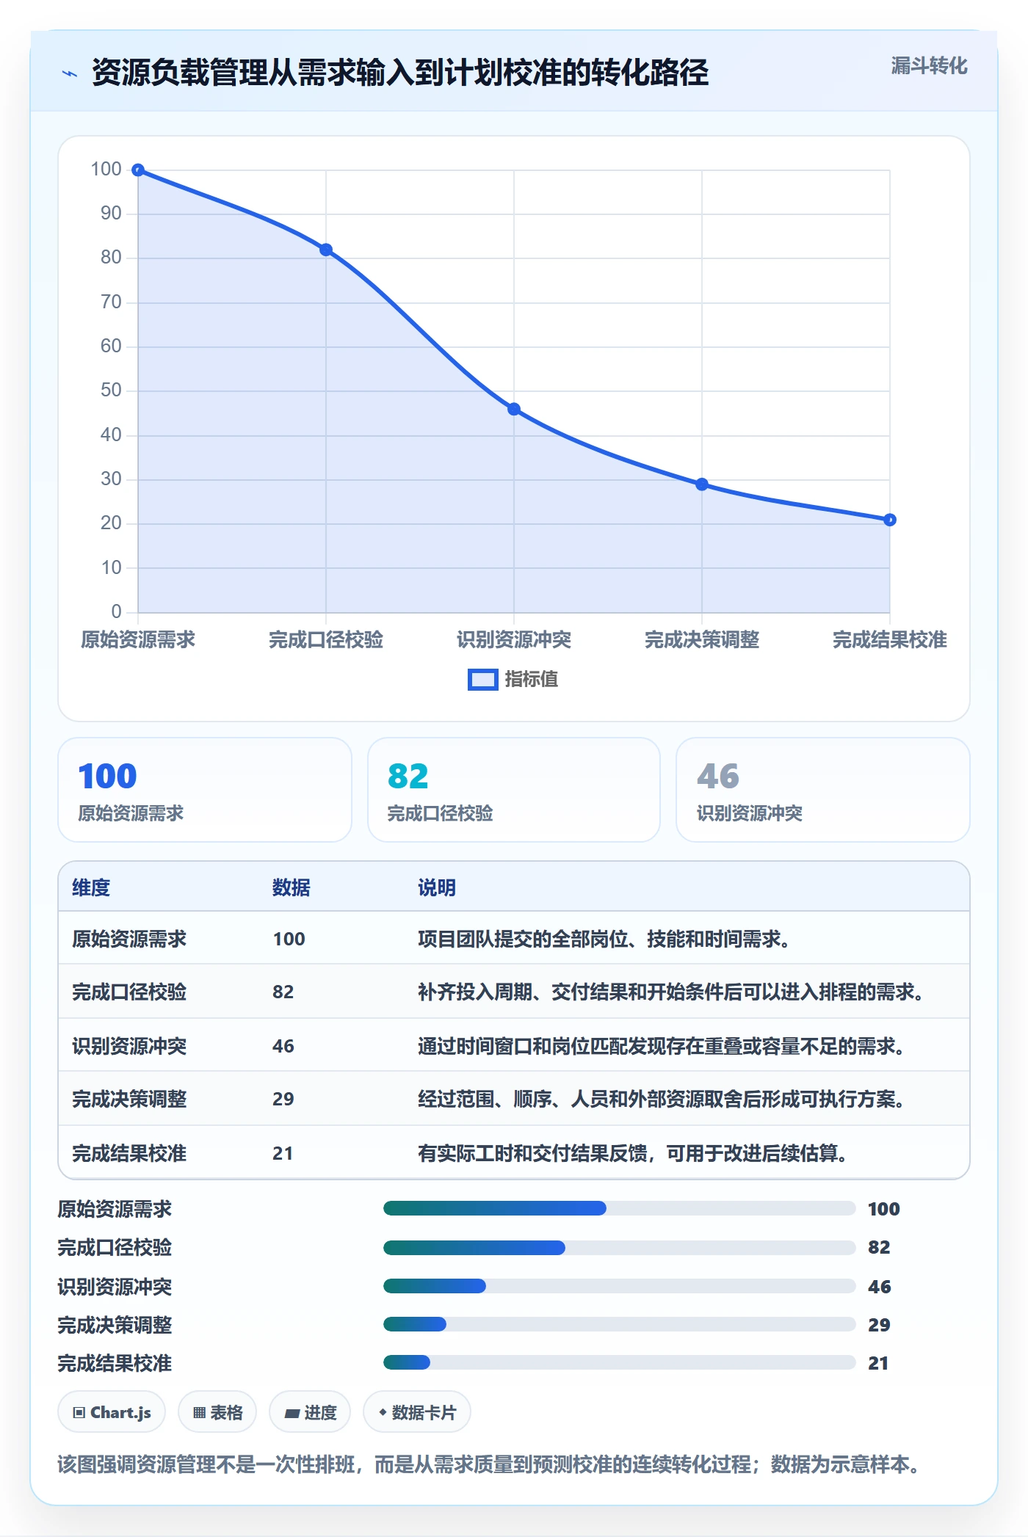1028x1537 pixels.
Task: Click the 数据 column header
Action: click(x=292, y=887)
